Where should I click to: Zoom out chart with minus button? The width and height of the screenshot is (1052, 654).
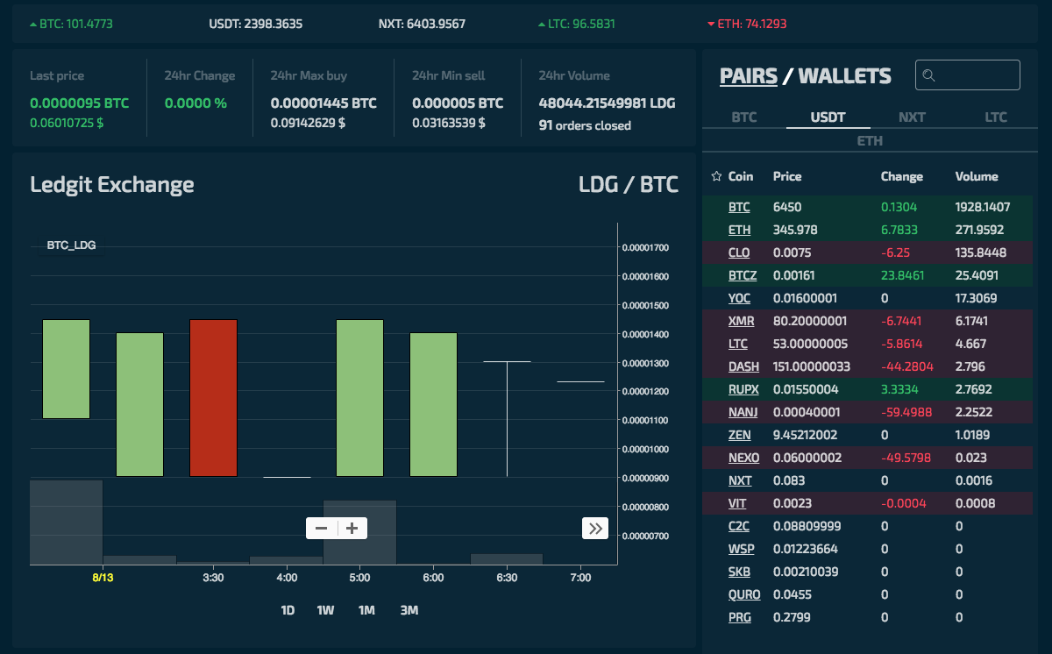pyautogui.click(x=321, y=528)
